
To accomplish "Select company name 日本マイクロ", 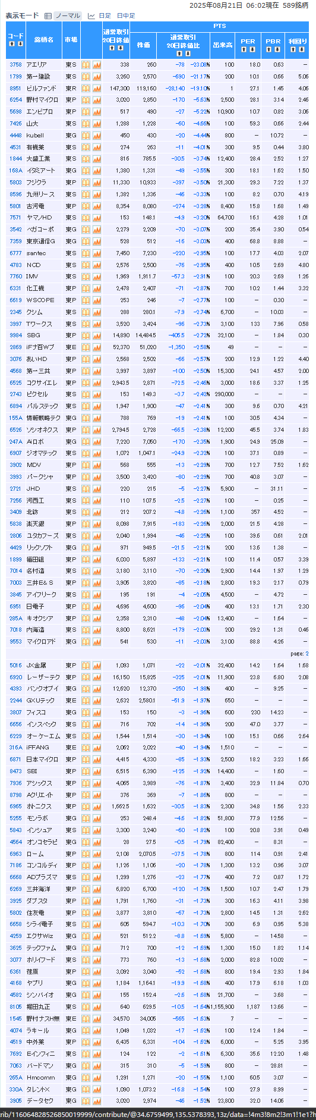I will 42,760.
